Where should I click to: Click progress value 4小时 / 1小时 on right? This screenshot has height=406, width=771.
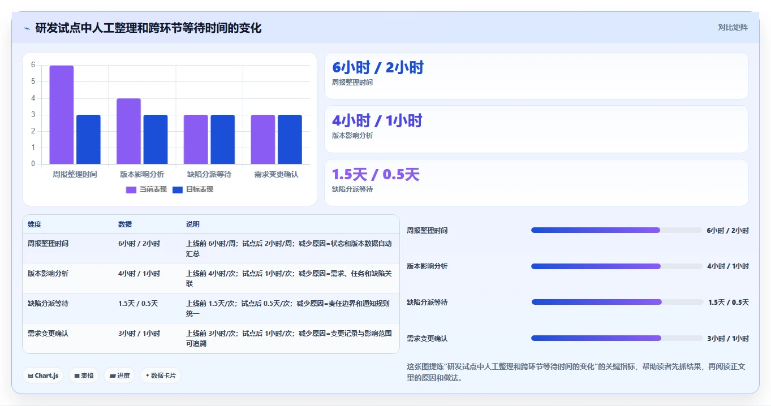click(727, 266)
